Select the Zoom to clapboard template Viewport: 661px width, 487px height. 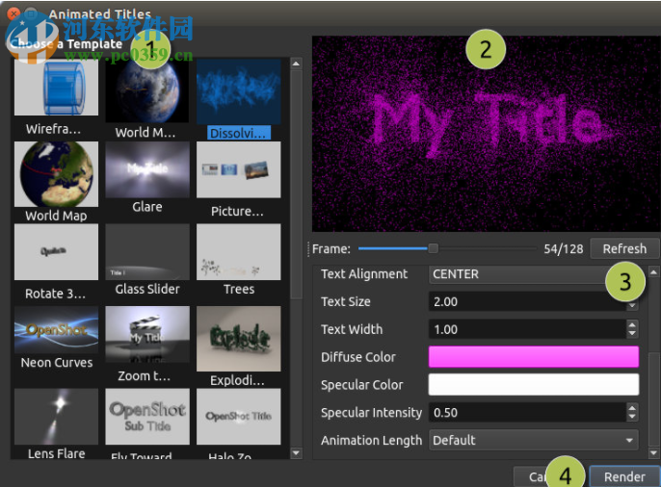tap(147, 334)
